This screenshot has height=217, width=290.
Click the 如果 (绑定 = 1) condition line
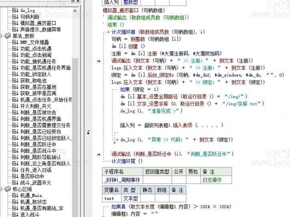click(x=139, y=90)
